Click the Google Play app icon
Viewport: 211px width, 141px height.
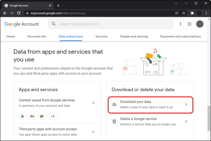click(23, 116)
